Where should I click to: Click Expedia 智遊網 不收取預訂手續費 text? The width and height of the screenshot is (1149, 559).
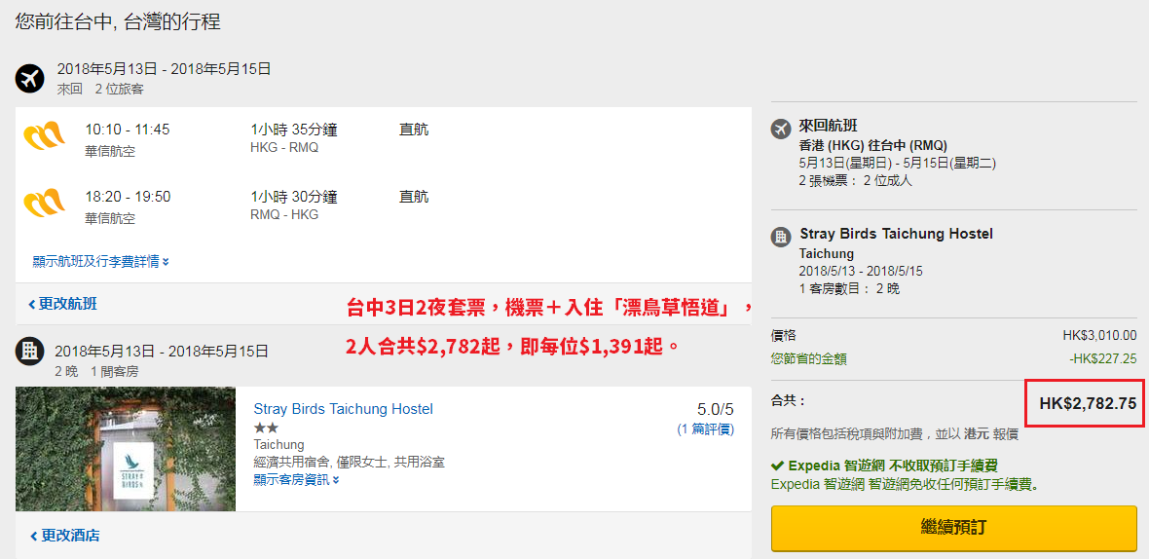(x=893, y=466)
